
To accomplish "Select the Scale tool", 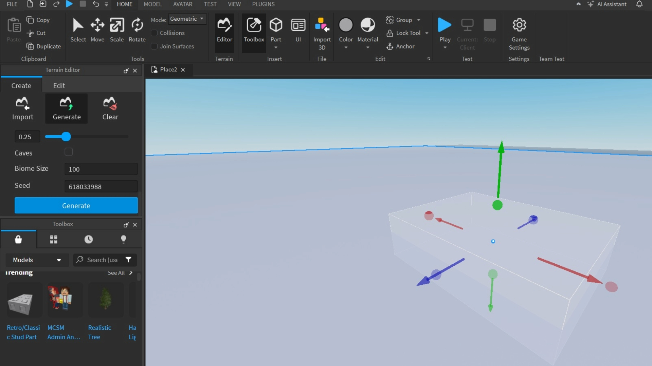I will coord(117,29).
